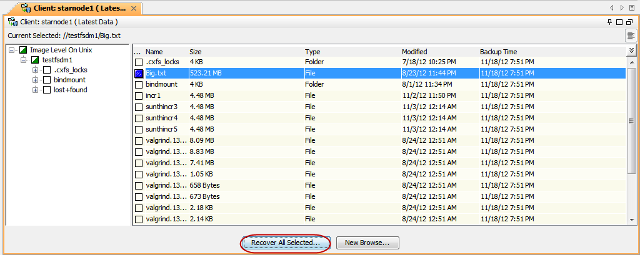
Task: Pin the Client starnode1 panel
Action: (x=609, y=22)
